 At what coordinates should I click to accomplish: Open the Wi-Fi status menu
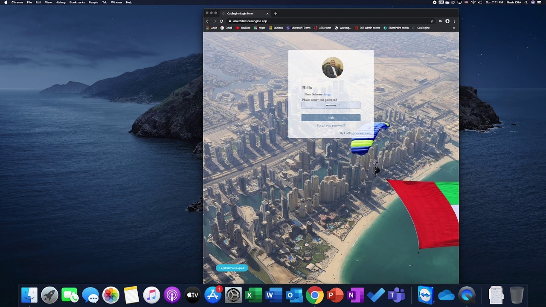tap(473, 3)
